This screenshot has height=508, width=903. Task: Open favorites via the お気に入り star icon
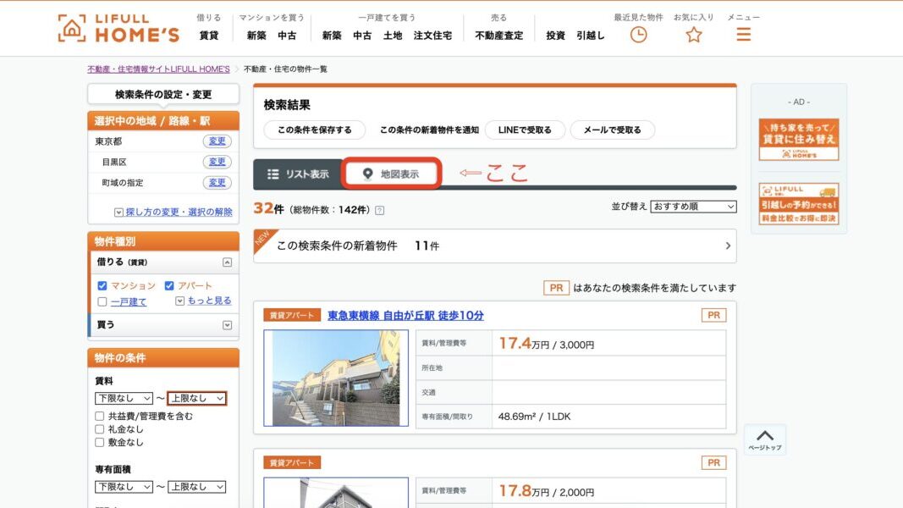(x=693, y=34)
